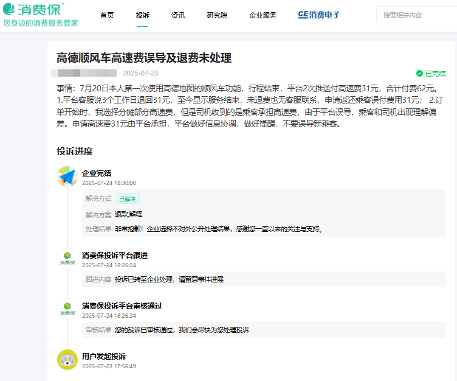Click the 已完结 status label
This screenshot has width=457, height=381.
pos(436,74)
